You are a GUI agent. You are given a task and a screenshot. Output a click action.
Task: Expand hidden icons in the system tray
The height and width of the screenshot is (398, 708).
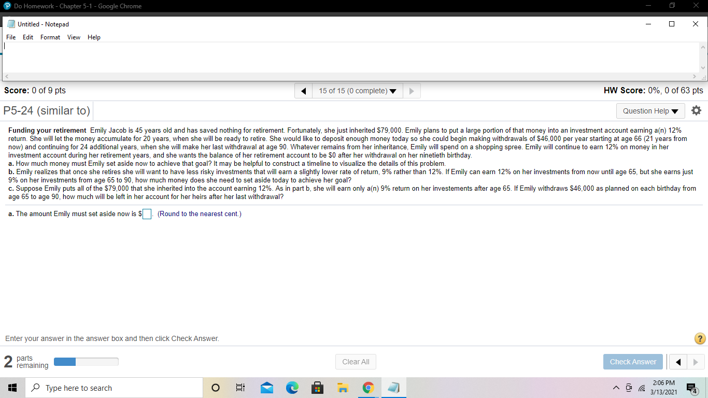[x=616, y=387]
